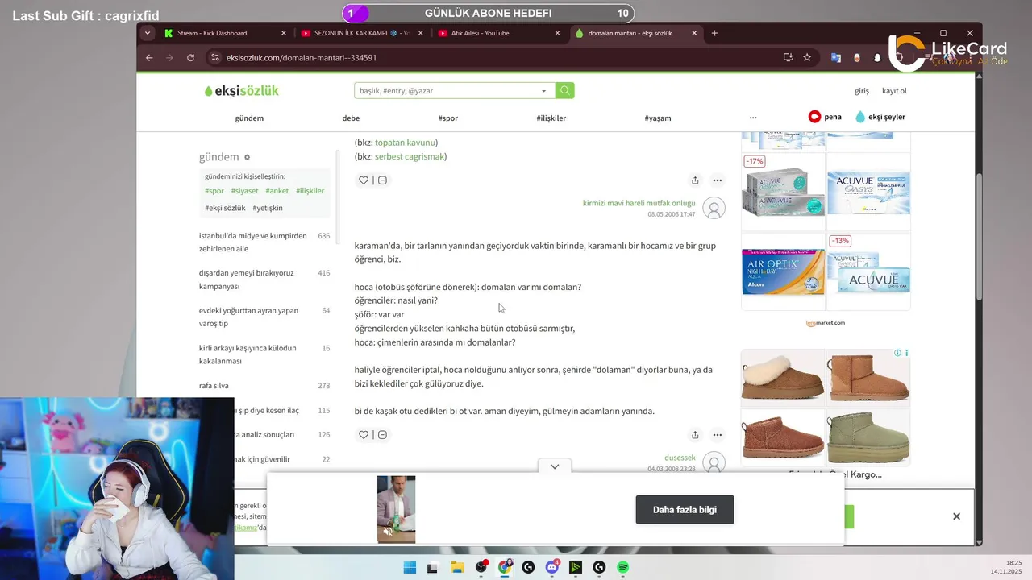Select the debe menu item

point(351,118)
